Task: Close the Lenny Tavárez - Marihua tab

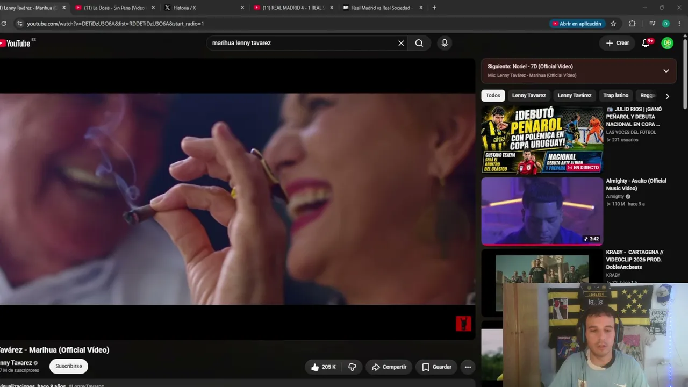Action: 64,8
